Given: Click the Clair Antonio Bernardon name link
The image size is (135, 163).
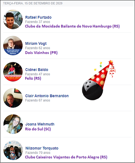Looking at the screenshot, I should click(47, 96).
